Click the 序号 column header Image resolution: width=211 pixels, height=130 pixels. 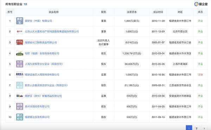click(10, 12)
